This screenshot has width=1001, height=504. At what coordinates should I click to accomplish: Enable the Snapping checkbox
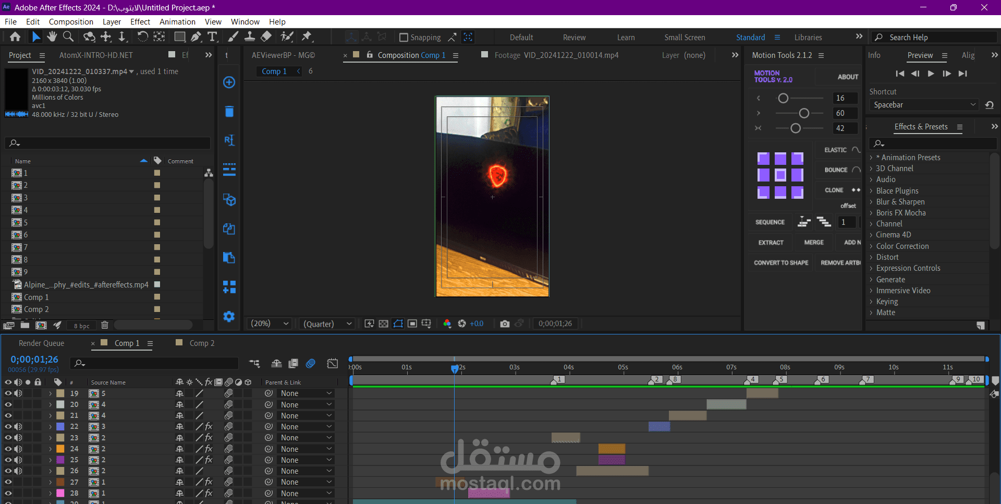404,38
